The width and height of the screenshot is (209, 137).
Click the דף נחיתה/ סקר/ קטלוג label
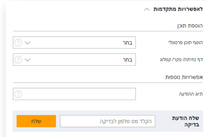pyautogui.click(x=181, y=60)
